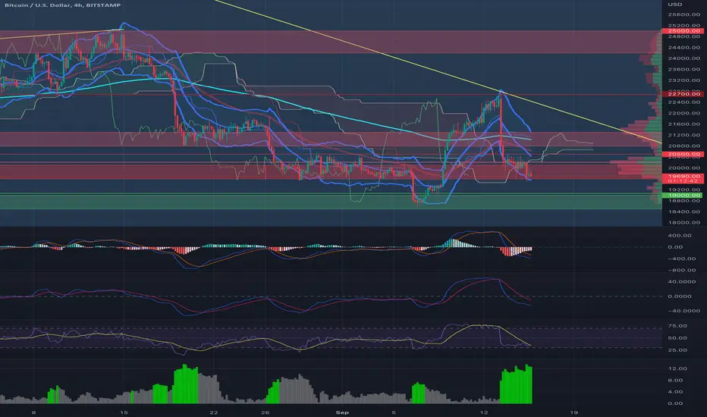Viewport: 707px width, 417px height.
Task: Click the 21200.00 price axis value
Action: click(684, 135)
